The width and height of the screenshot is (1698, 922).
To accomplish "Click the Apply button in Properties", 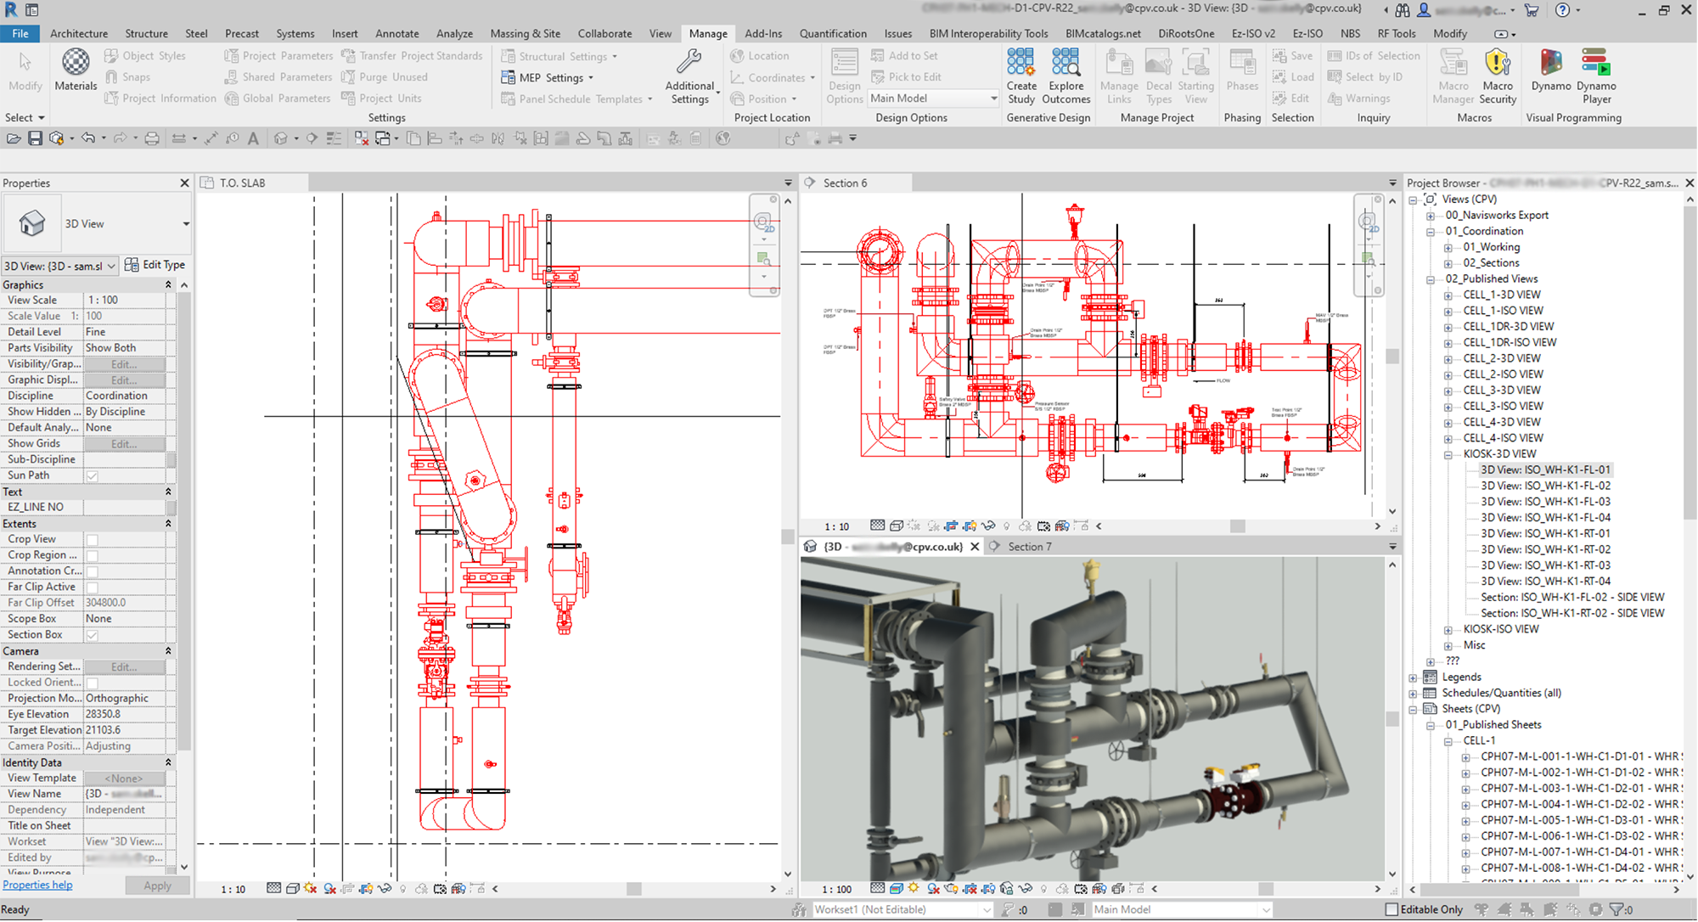I will (157, 885).
